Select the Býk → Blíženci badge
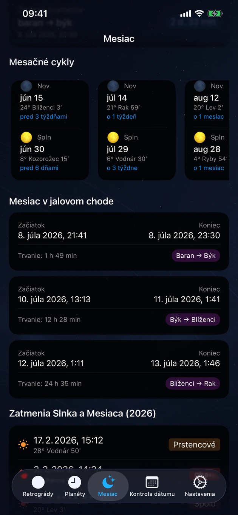238x515 pixels. pyautogui.click(x=193, y=319)
